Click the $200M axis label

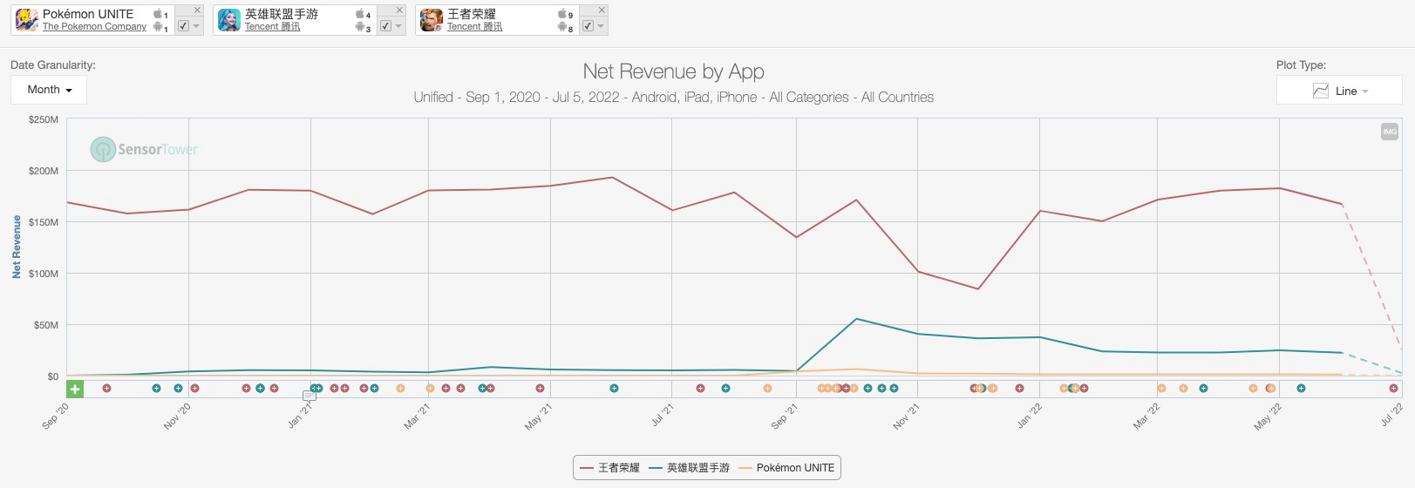click(x=44, y=171)
